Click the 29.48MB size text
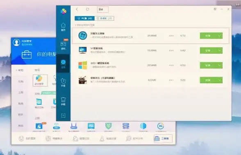Screen dimensions: 241x155 (152, 36)
